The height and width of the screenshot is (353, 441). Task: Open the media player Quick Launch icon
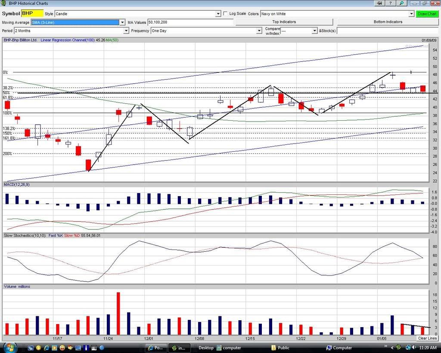[x=54, y=348]
